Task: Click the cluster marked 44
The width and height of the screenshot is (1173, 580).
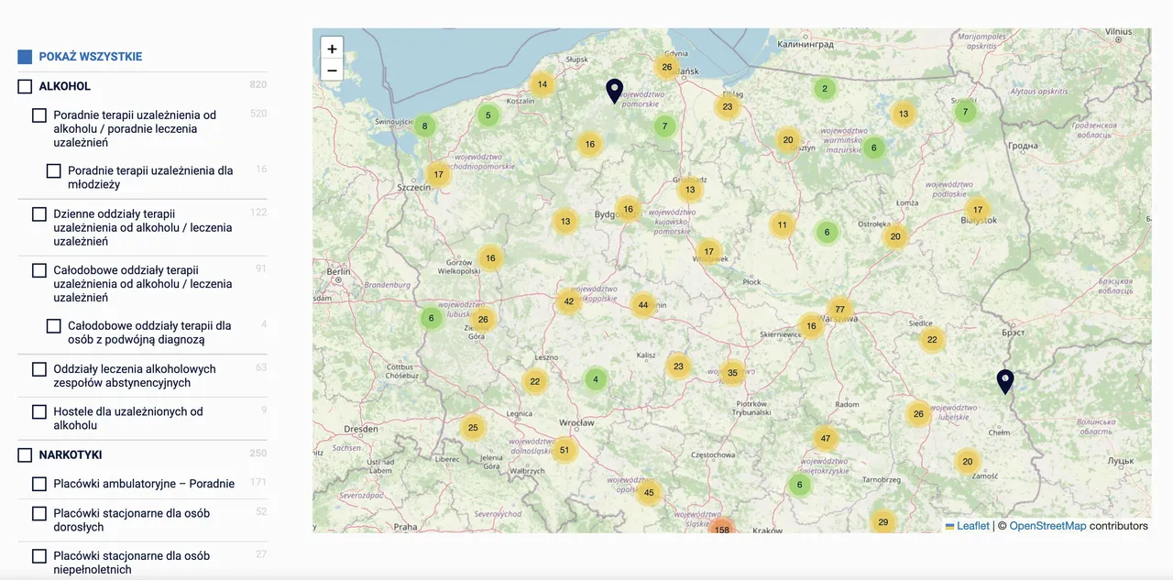Action: (x=643, y=305)
